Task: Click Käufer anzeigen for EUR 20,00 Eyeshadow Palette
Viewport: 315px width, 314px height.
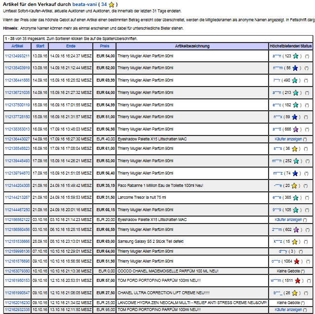Action: [288, 220]
